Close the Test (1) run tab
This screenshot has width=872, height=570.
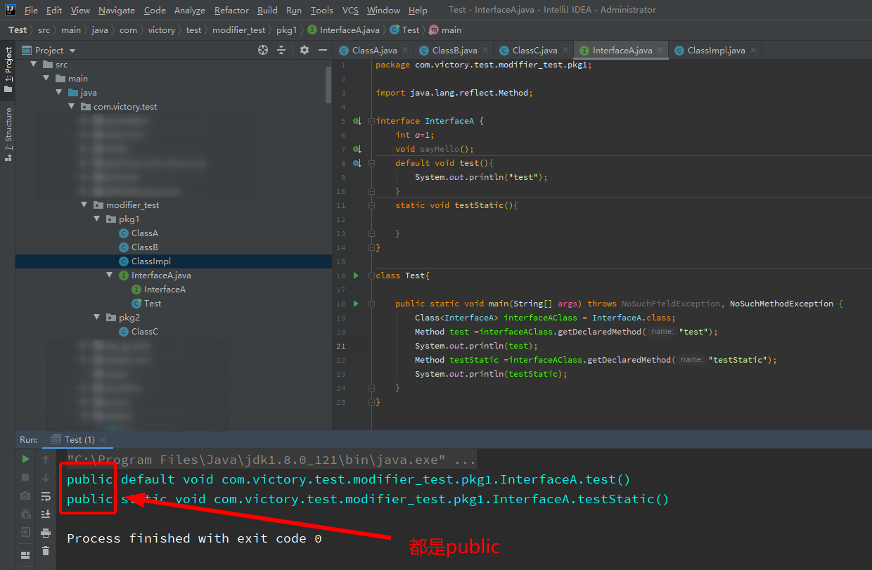click(103, 440)
